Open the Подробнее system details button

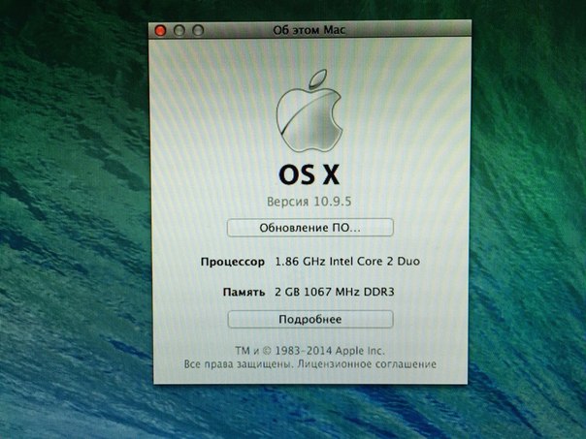point(310,319)
